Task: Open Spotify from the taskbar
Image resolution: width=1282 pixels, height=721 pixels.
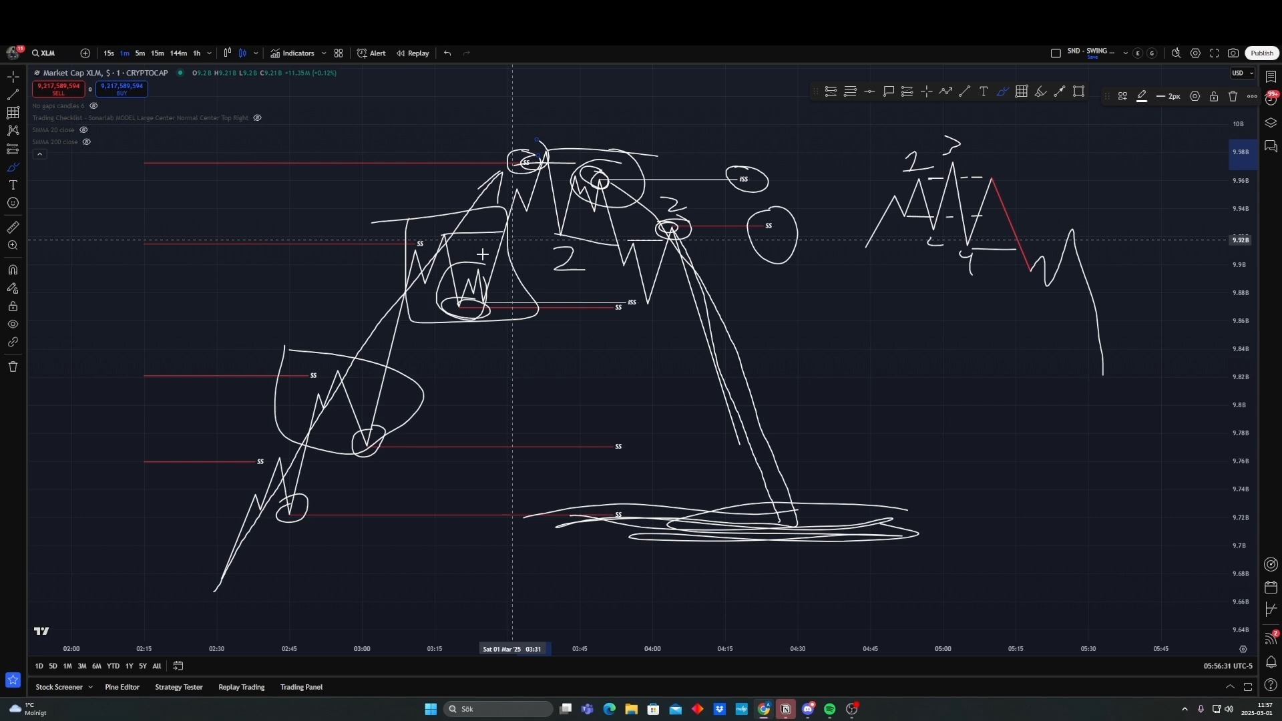Action: [x=830, y=709]
